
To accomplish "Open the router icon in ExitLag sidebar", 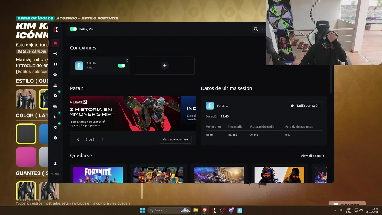I will click(55, 85).
